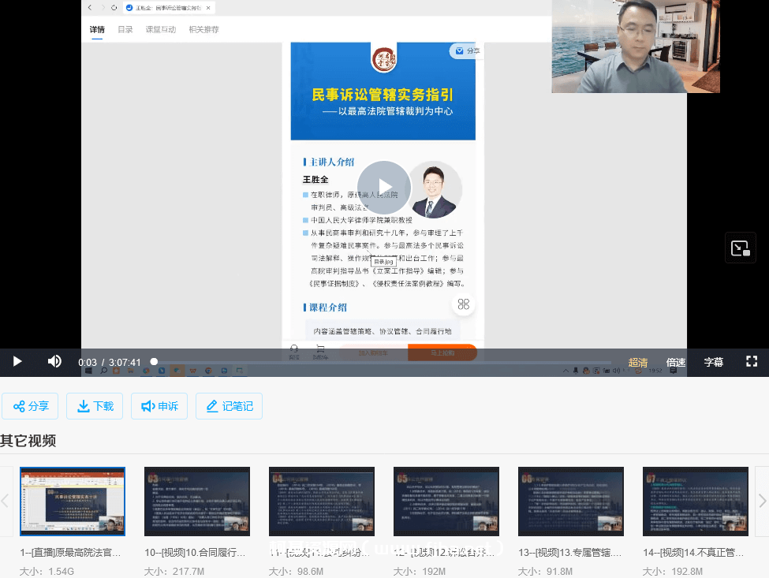Open thumbnail of video 10 合同履行
The width and height of the screenshot is (769, 578).
[x=197, y=502]
